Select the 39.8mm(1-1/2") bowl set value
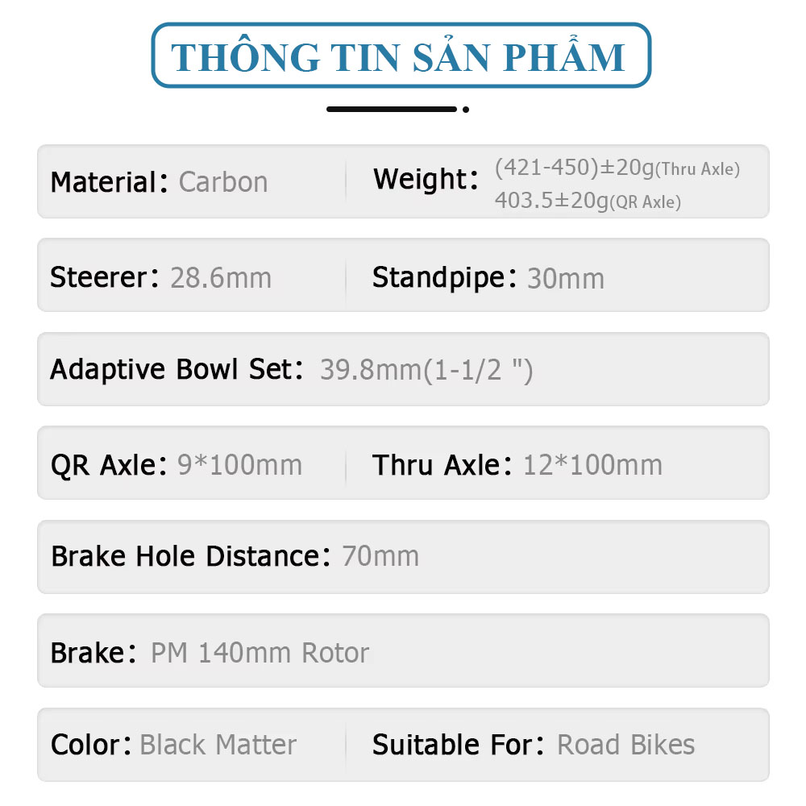The image size is (806, 806). 426,370
